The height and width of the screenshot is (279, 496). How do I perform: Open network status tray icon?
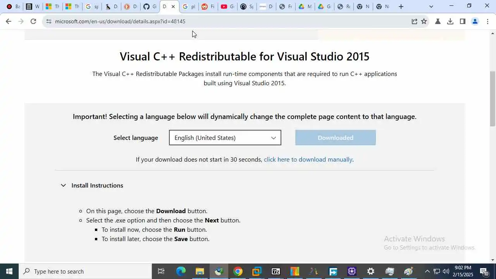[437, 271]
